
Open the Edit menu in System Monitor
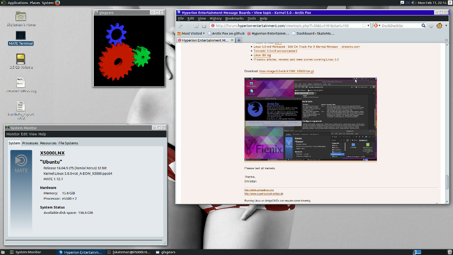coord(24,134)
